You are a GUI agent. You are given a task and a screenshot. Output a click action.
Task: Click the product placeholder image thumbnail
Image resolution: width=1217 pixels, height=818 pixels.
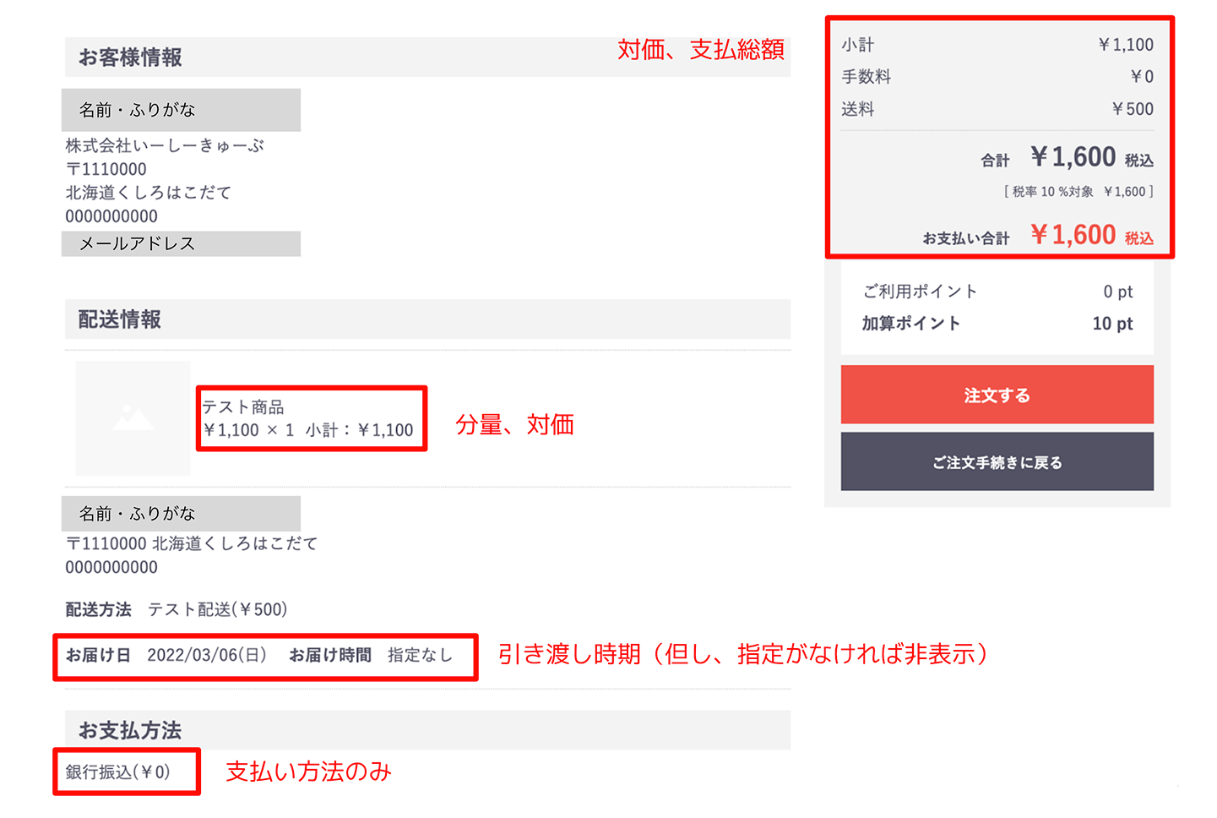pyautogui.click(x=133, y=418)
